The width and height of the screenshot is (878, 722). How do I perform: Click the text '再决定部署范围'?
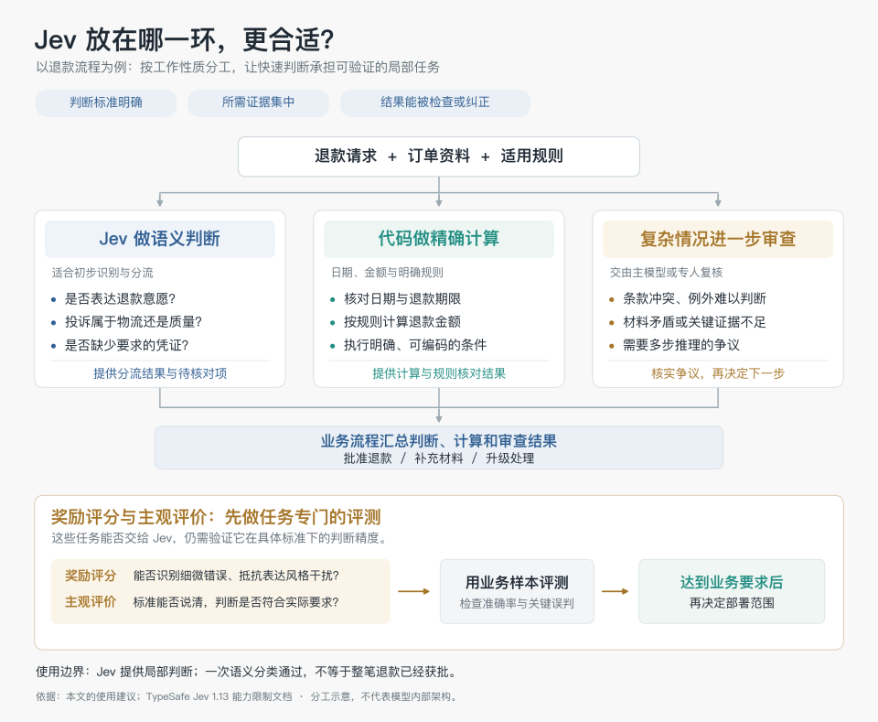point(732,603)
